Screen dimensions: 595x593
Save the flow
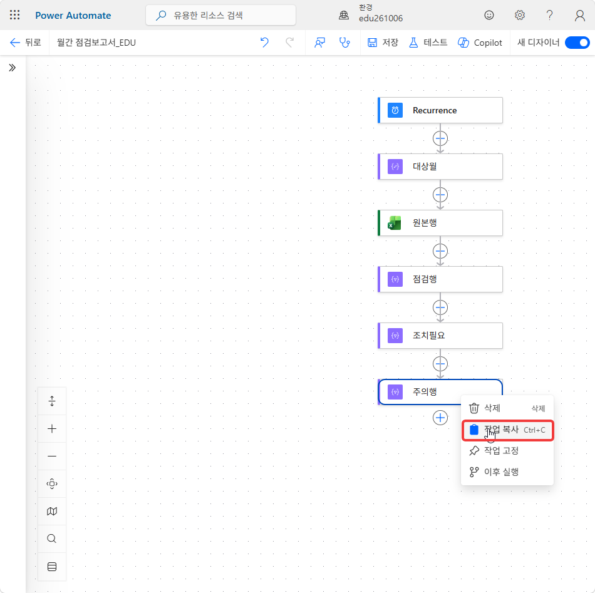(383, 43)
